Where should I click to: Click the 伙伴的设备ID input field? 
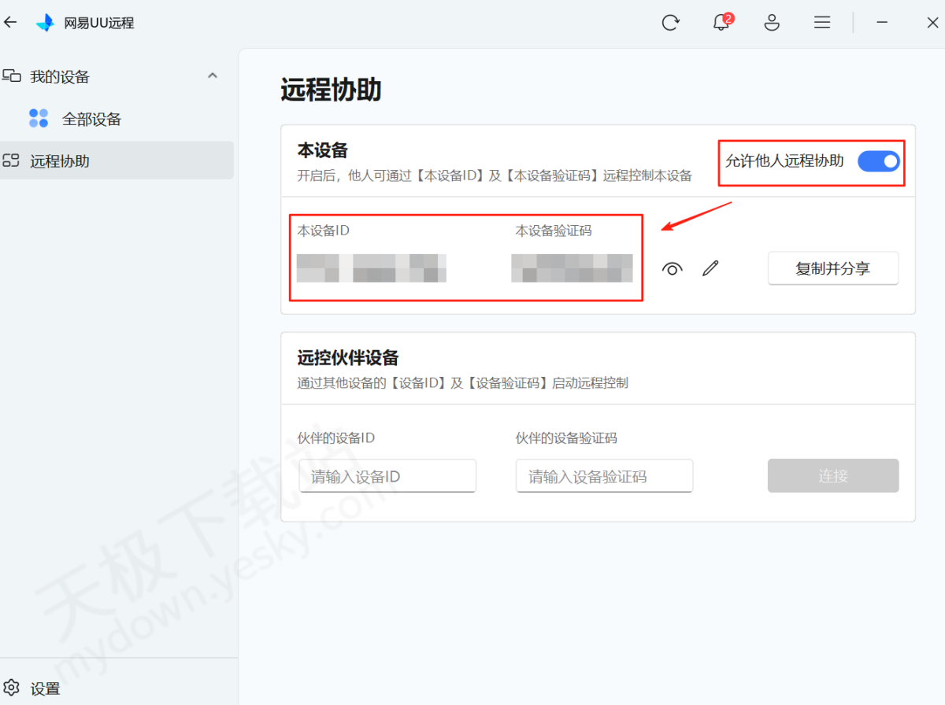(x=387, y=476)
